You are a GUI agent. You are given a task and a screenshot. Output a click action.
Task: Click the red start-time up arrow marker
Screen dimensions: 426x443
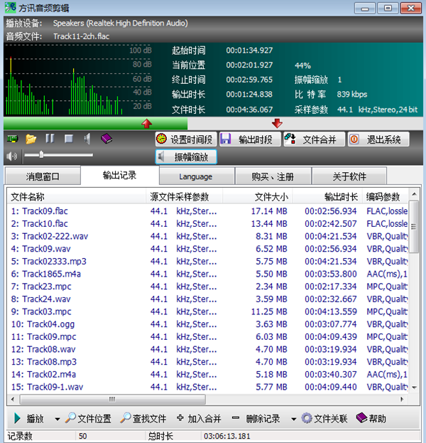(147, 124)
